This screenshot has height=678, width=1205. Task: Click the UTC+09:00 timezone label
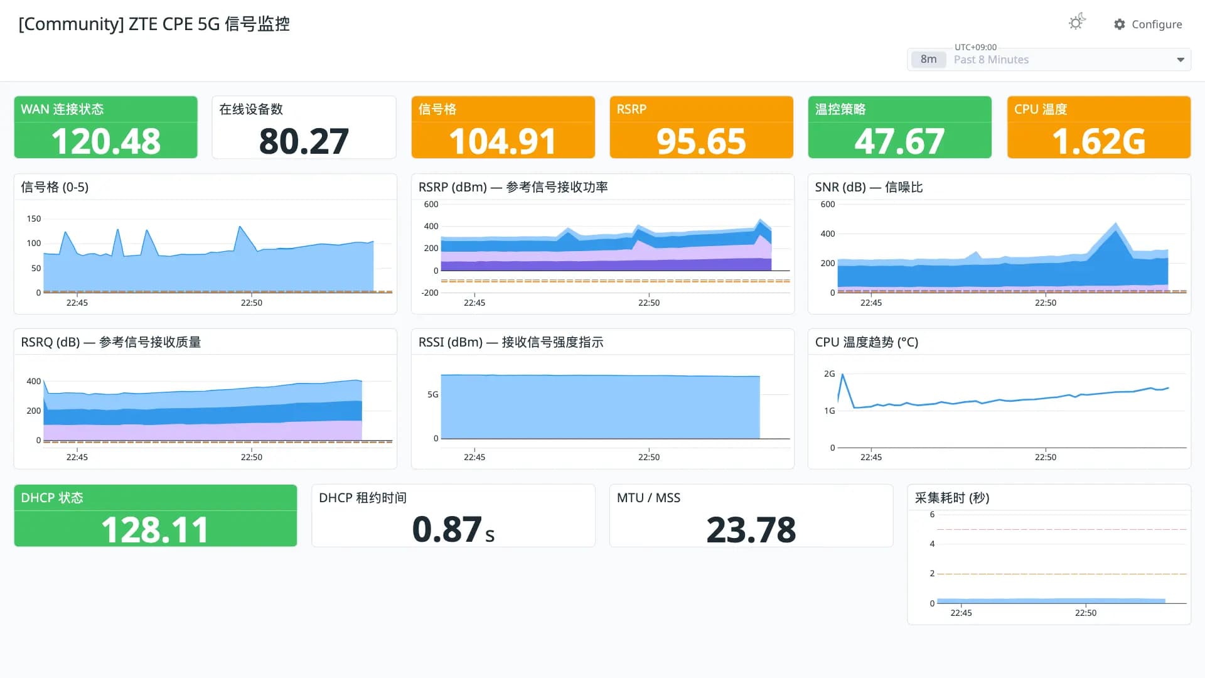point(975,47)
